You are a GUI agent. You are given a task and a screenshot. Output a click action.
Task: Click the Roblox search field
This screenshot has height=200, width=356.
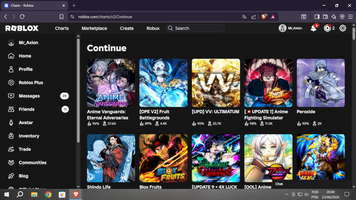point(195,28)
